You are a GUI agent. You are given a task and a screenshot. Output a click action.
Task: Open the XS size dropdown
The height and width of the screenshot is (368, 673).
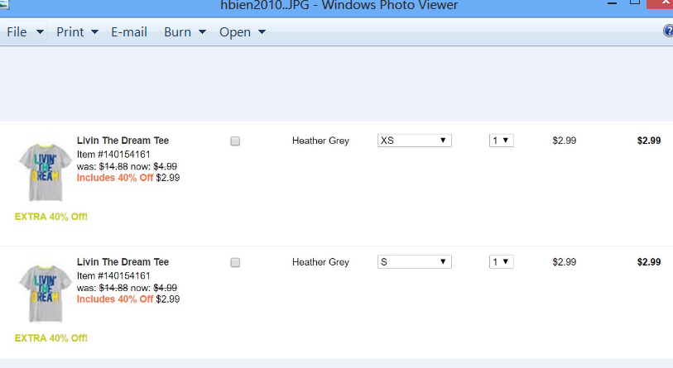414,141
